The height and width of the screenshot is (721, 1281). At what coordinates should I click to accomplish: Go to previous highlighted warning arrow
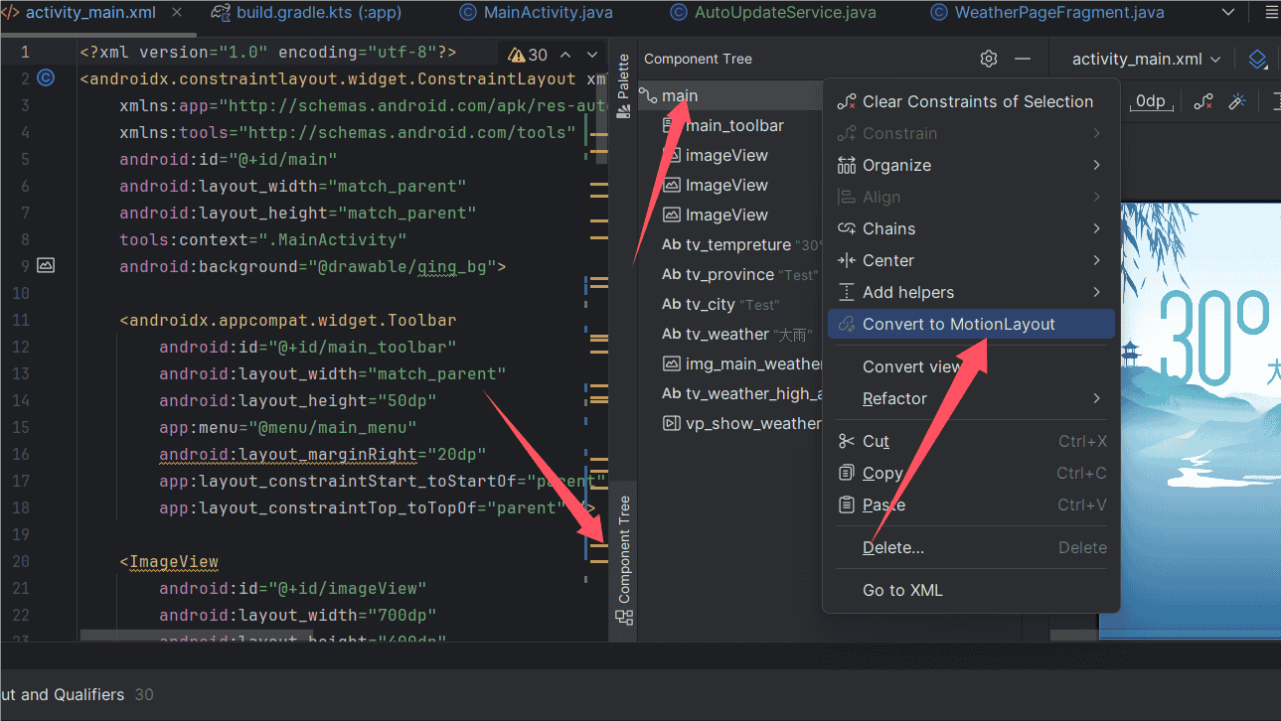pos(565,55)
